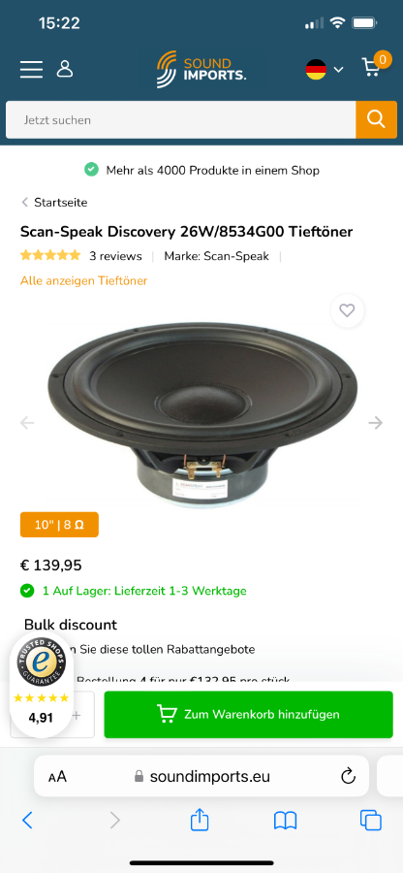Click the Jetzt suchen search field
The width and height of the screenshot is (403, 873).
[x=180, y=119]
